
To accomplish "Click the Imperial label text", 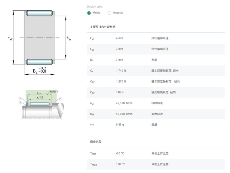I will tap(118, 13).
